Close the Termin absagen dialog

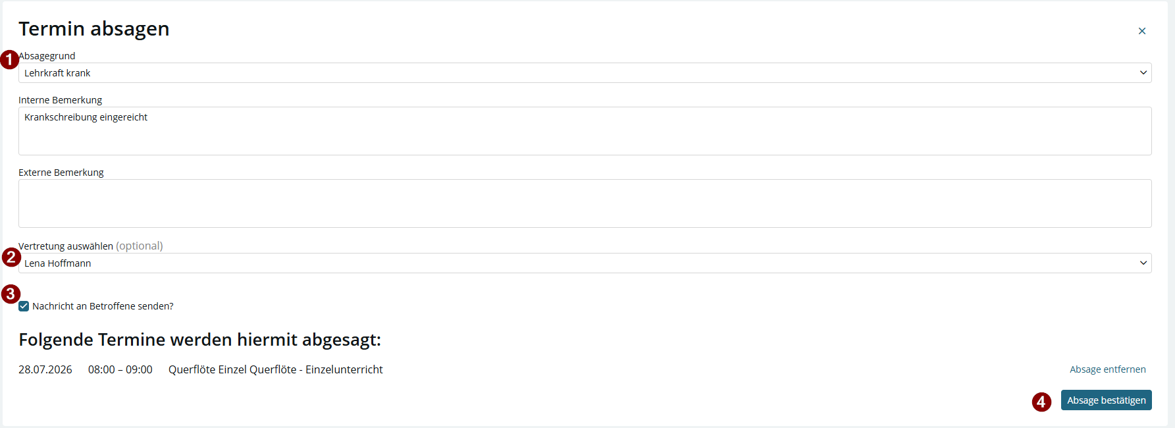tap(1142, 31)
